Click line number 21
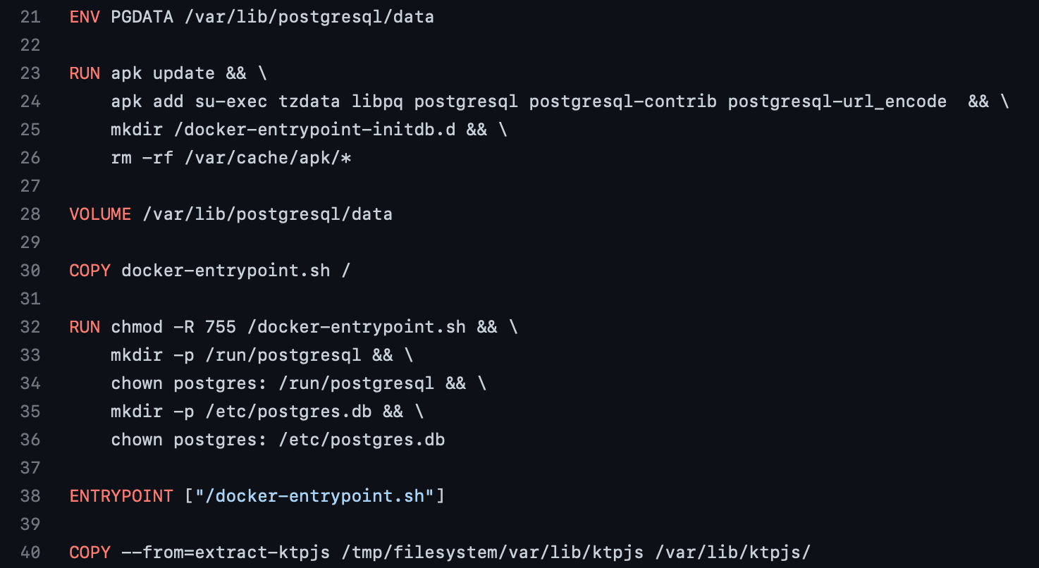The height and width of the screenshot is (568, 1039). click(x=30, y=17)
